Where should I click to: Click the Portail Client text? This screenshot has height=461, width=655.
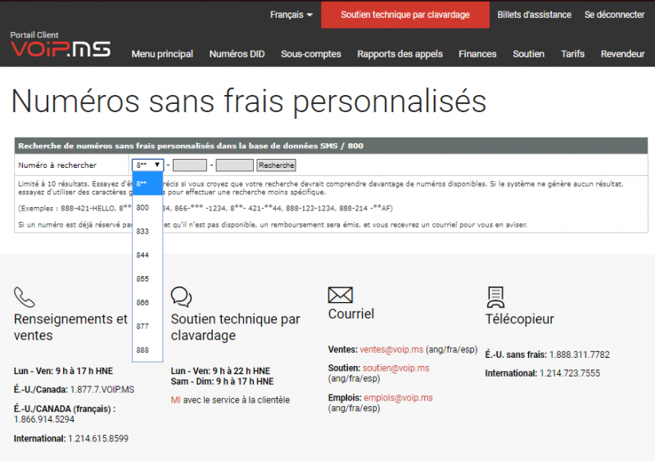34,35
